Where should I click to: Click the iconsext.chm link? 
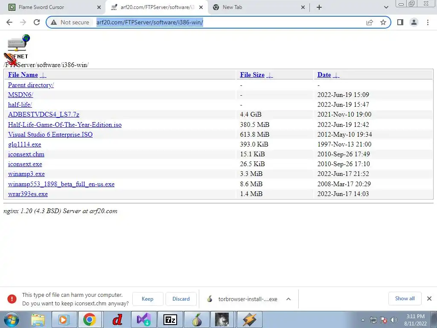click(26, 154)
